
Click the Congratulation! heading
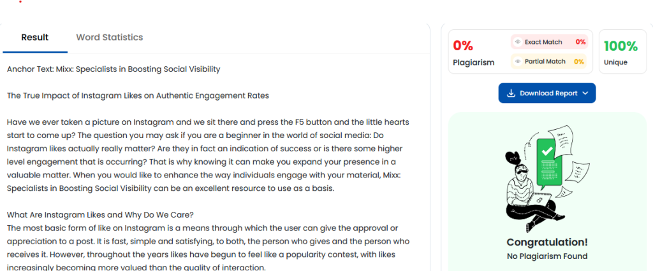point(547,242)
